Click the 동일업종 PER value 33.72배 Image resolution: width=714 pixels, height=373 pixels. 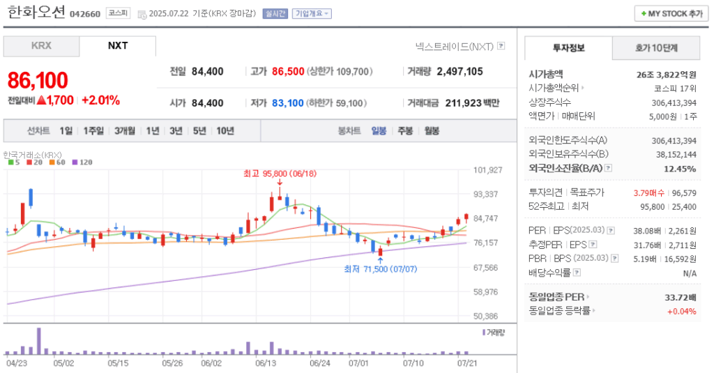[681, 298]
